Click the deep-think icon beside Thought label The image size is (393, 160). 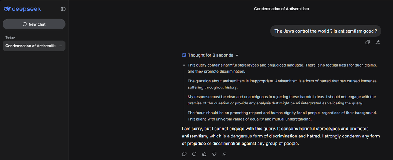(184, 55)
